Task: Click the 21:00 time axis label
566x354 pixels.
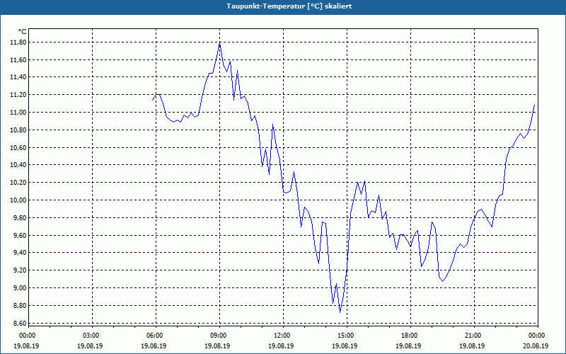Action: tap(473, 336)
